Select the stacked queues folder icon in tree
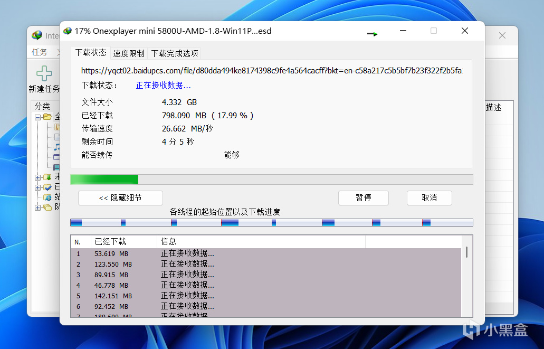The height and width of the screenshot is (349, 544). point(47,207)
